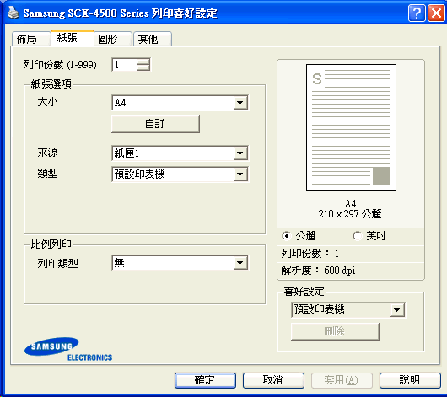
Task: Open the 其他 tab
Action: point(152,39)
